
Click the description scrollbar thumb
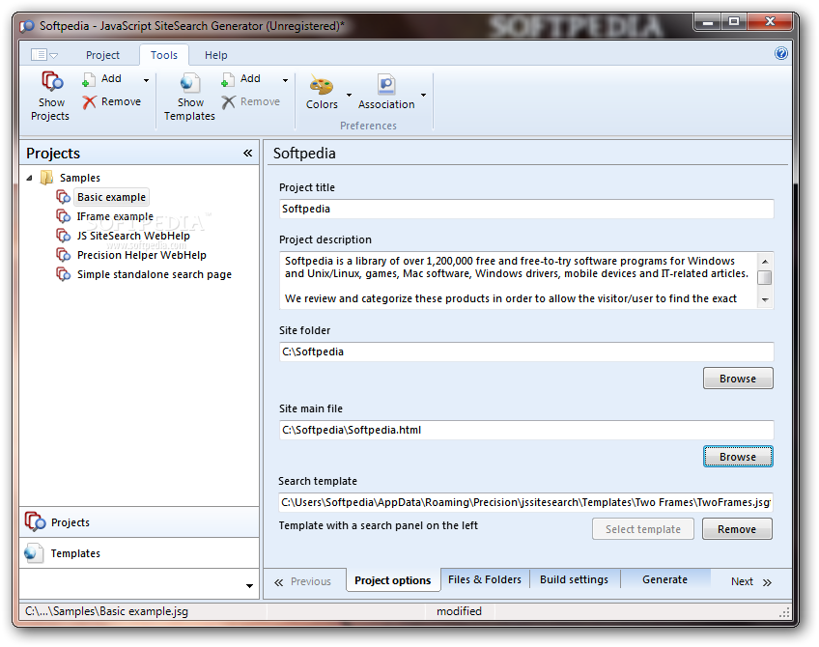[765, 277]
